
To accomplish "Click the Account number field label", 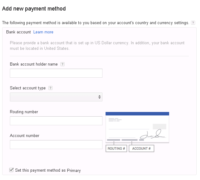I will [x=25, y=136].
